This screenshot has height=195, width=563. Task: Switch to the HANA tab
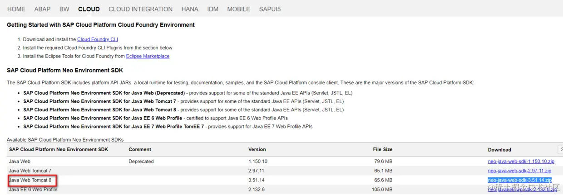tap(190, 9)
